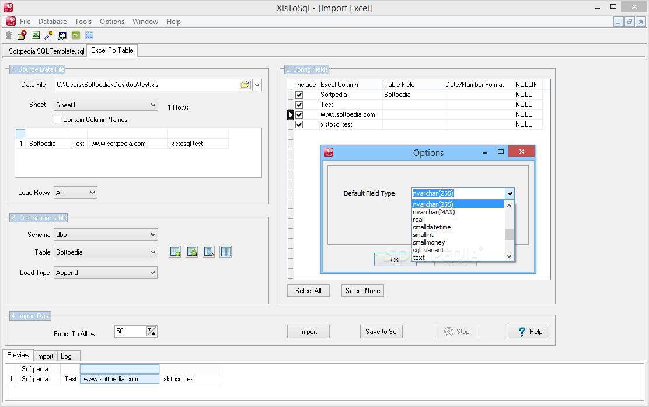Image resolution: width=649 pixels, height=407 pixels.
Task: Click the Help button with question mark
Action: coord(529,332)
